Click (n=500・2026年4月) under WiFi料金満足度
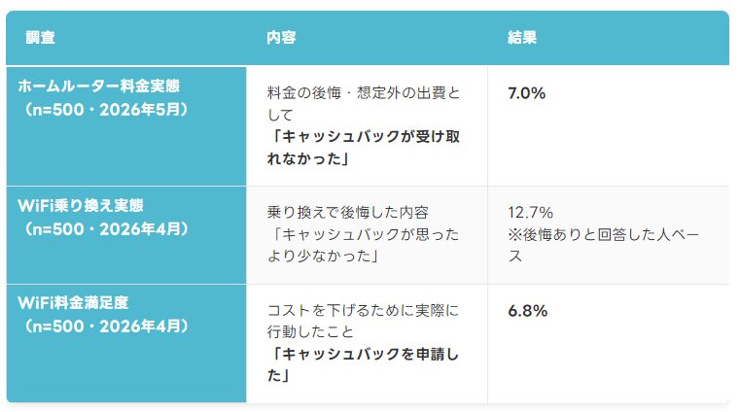 (106, 326)
